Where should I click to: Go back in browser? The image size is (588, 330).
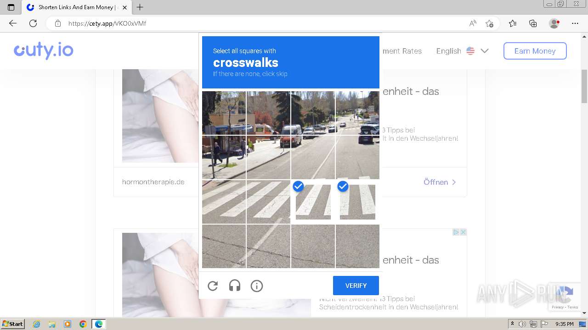click(13, 23)
